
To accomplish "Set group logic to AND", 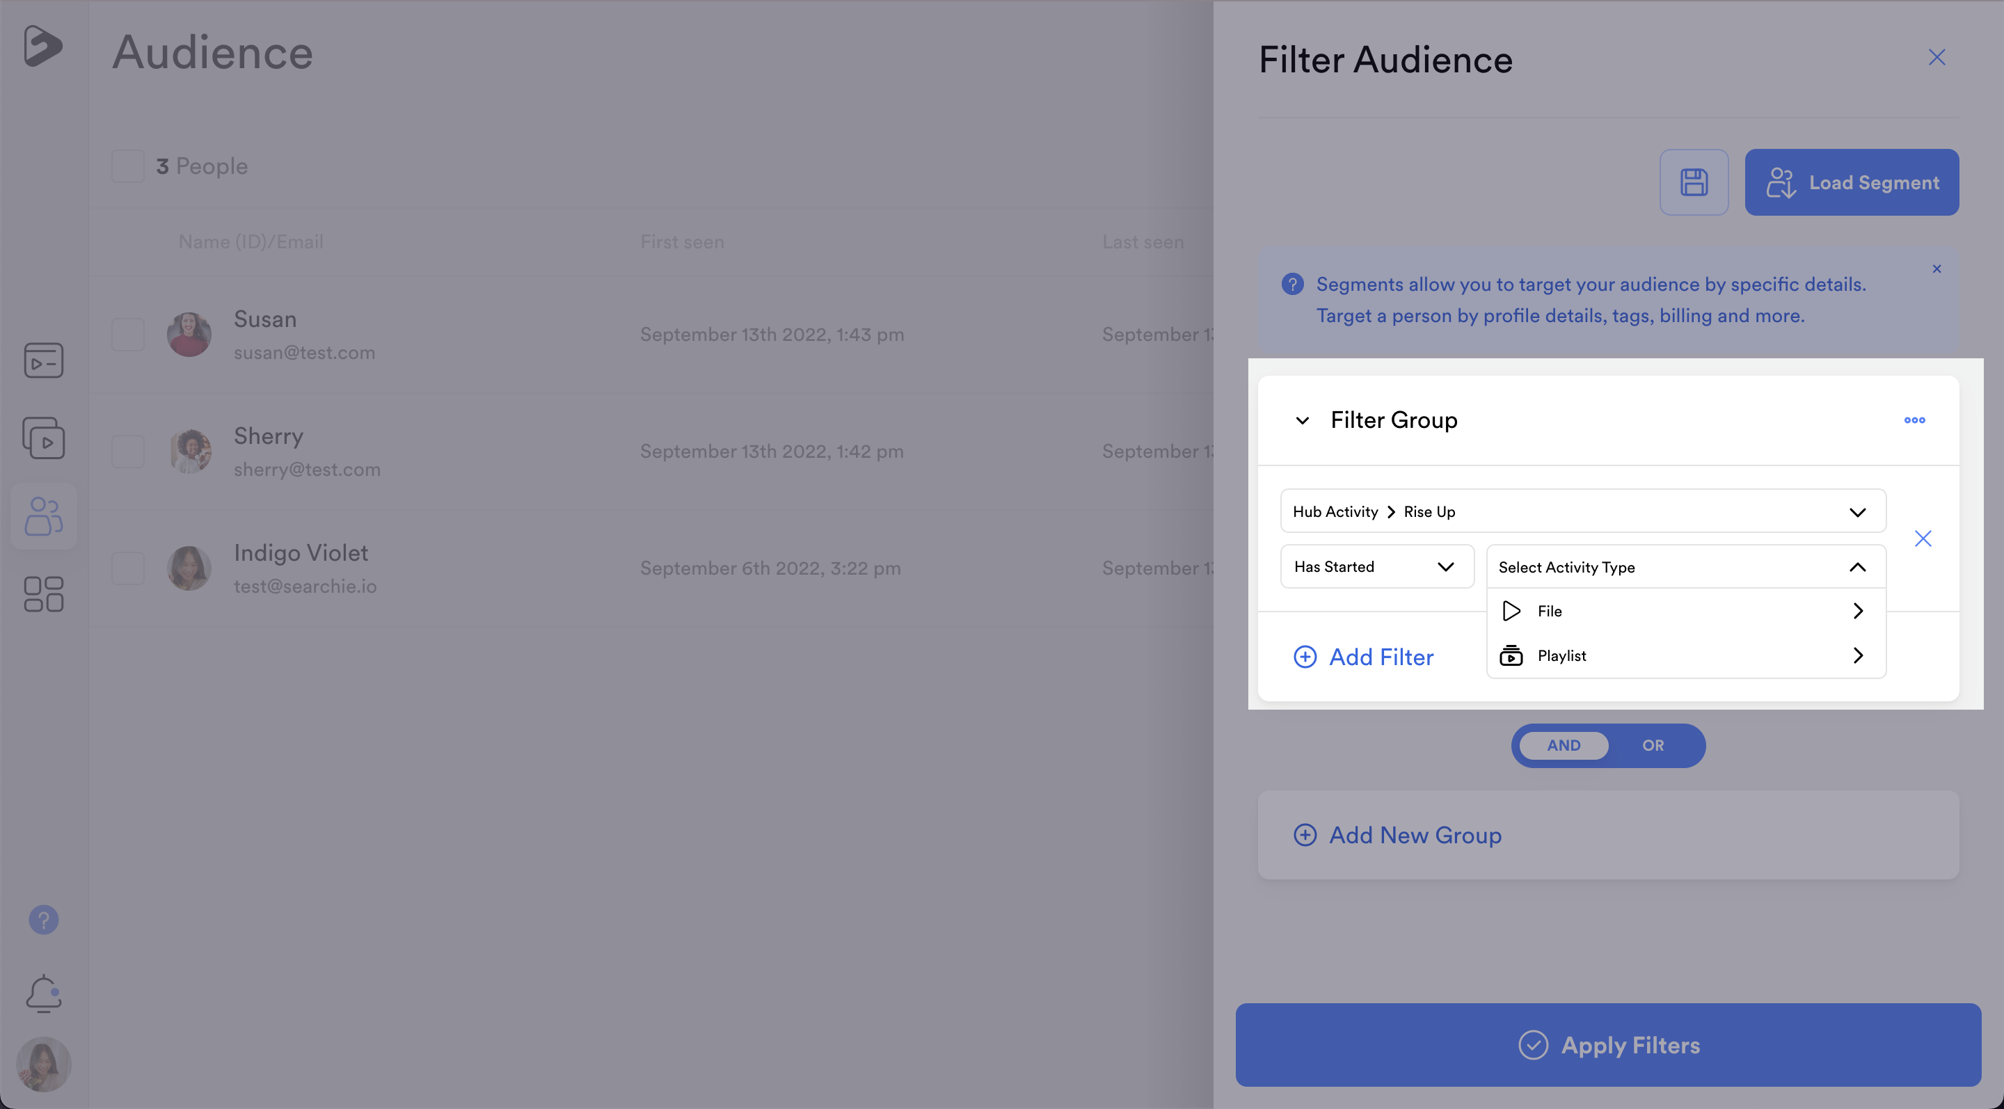I will pos(1563,745).
